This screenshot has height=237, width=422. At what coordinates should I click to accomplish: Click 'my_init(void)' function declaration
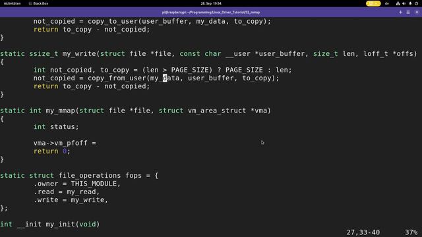73,224
